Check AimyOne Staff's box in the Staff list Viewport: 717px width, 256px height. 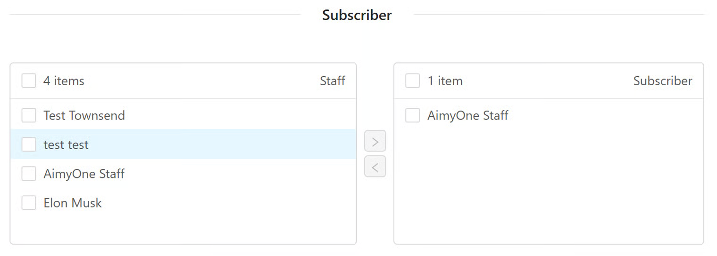(x=29, y=174)
